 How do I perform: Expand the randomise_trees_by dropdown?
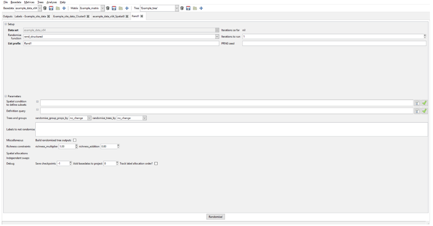(x=145, y=118)
